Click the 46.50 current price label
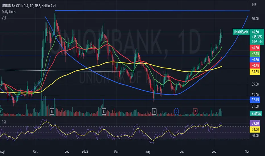265x156 pixels. (x=255, y=32)
